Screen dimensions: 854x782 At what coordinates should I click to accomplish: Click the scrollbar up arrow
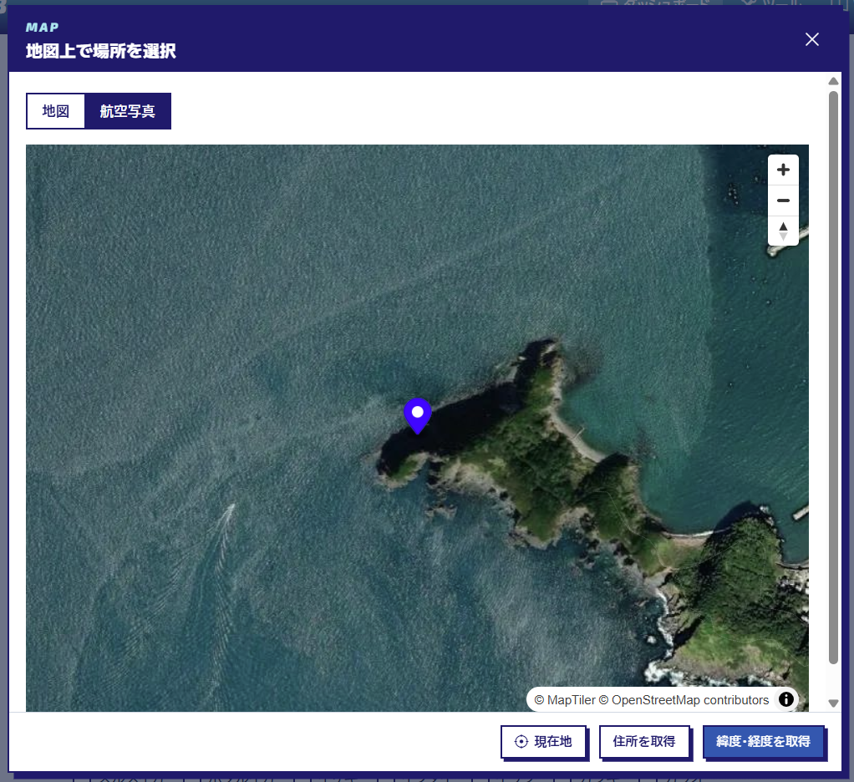833,81
